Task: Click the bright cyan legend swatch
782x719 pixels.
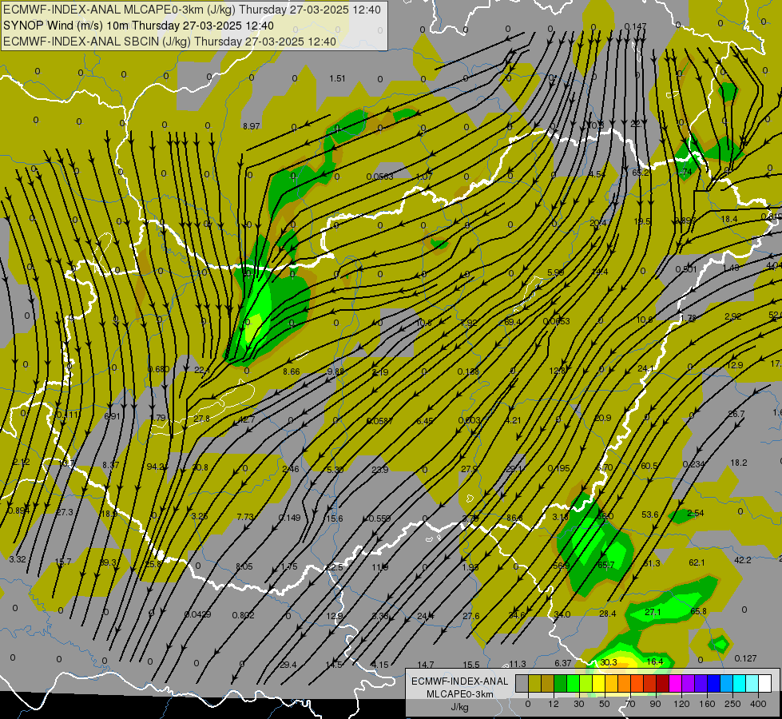Action: (x=739, y=683)
